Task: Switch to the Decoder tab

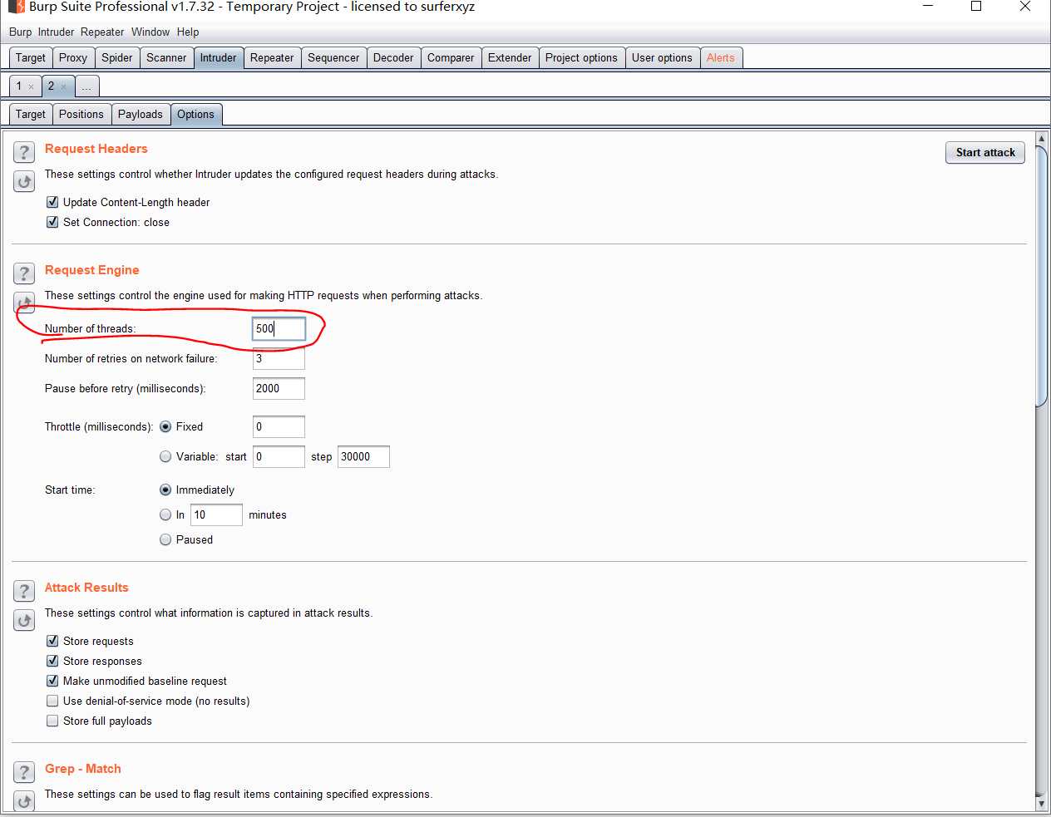Action: pos(393,57)
